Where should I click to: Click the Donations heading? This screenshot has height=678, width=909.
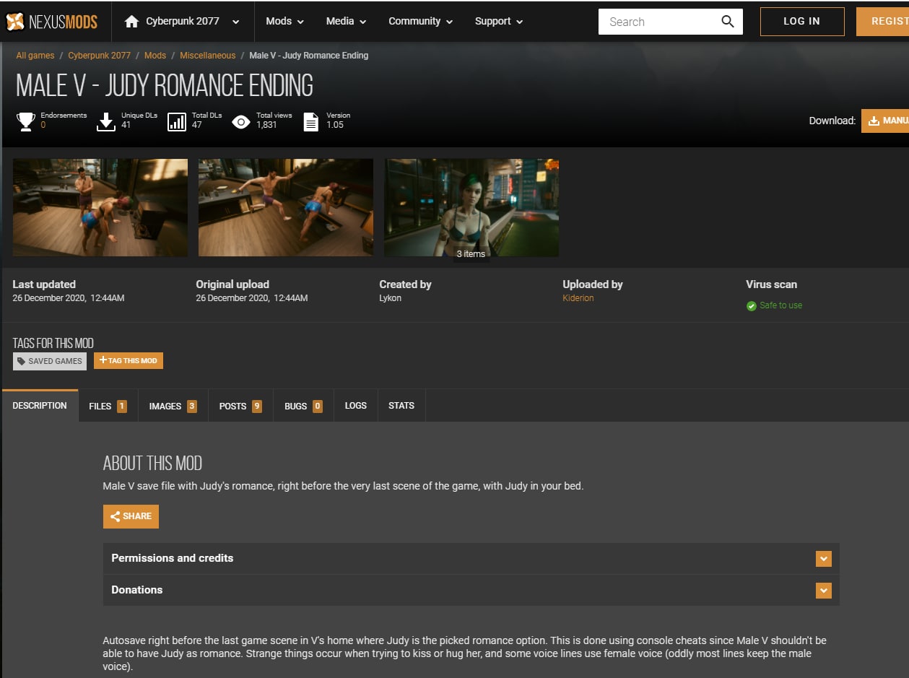tap(137, 590)
